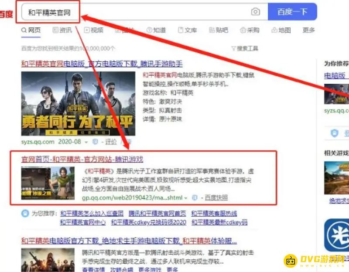This screenshot has height=272, width=349.
Task: Click the gp.qq.com/web20190423 URL text
Action: point(132,197)
